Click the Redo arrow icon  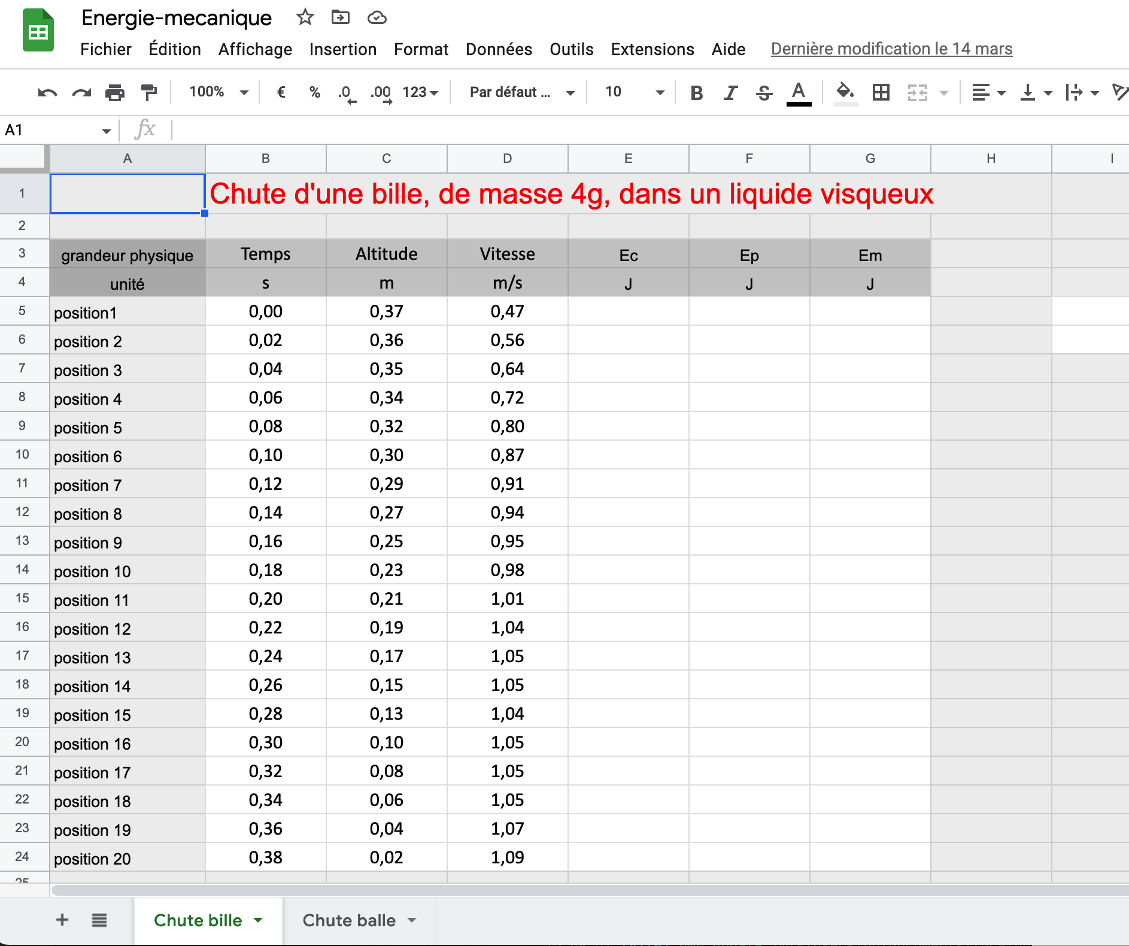point(81,93)
